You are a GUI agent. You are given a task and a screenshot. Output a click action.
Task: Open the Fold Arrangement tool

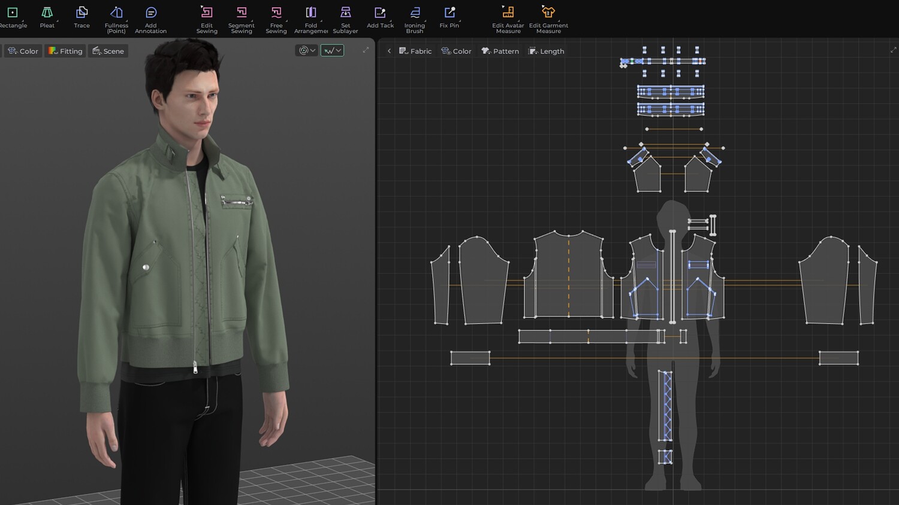(x=311, y=20)
